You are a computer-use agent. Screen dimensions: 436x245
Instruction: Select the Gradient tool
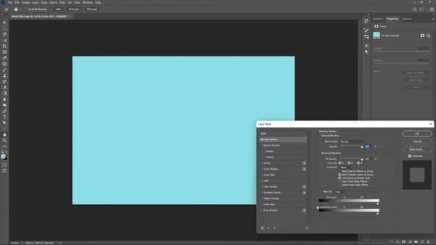click(5, 93)
